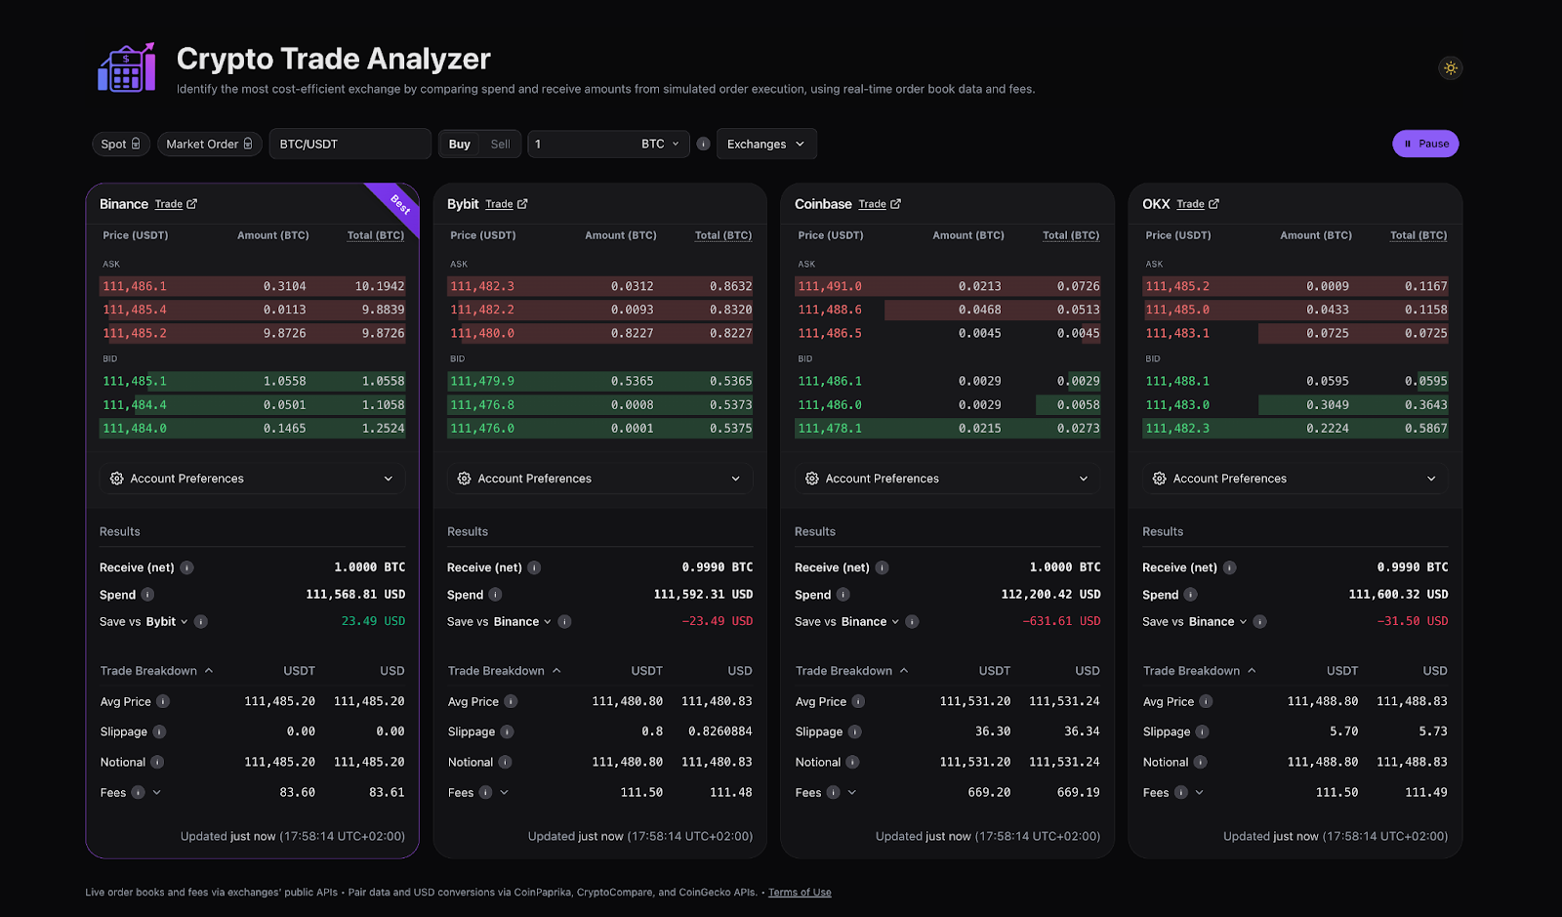Viewport: 1562px width, 917px height.
Task: Click Binance Save vs Bybit info icon
Action: click(201, 622)
